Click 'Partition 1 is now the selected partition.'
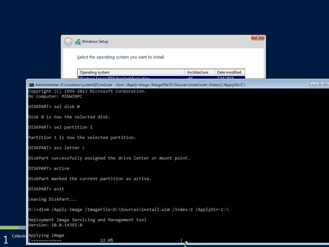This screenshot has height=247, width=329. pyautogui.click(x=82, y=138)
